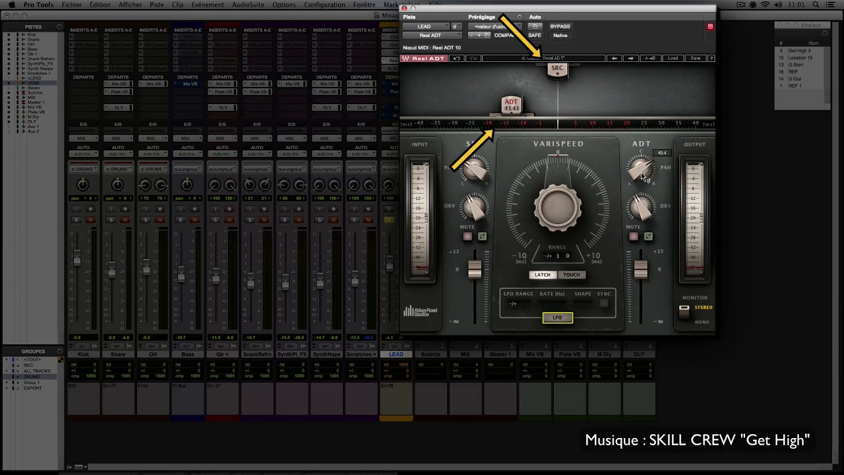Click the ADT PAN knob

[640, 170]
